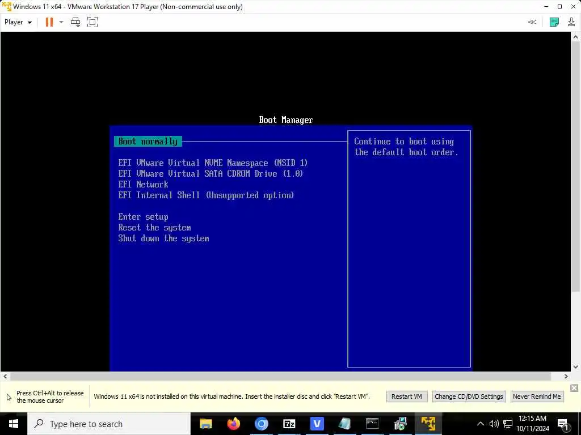Open network status icon in system tray
The height and width of the screenshot is (435, 581).
tap(508, 424)
